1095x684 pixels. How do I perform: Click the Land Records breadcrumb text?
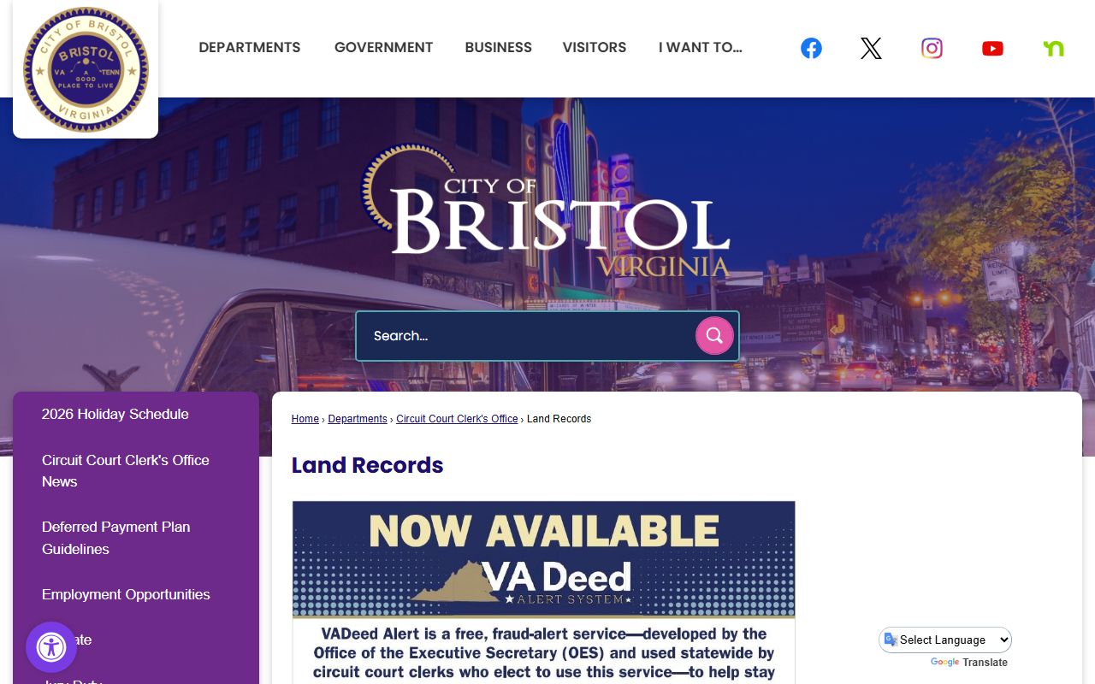pyautogui.click(x=559, y=419)
